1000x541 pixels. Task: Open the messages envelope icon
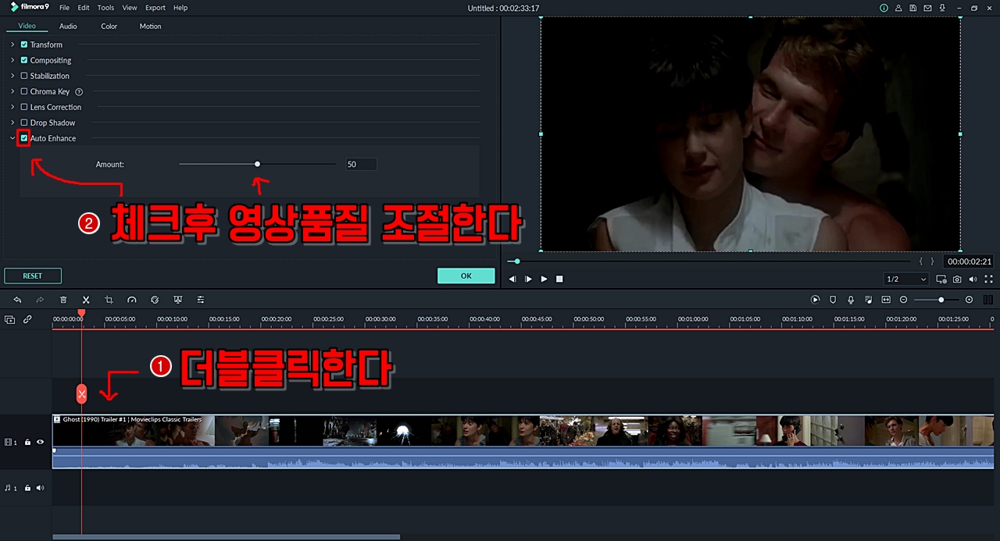coord(929,8)
